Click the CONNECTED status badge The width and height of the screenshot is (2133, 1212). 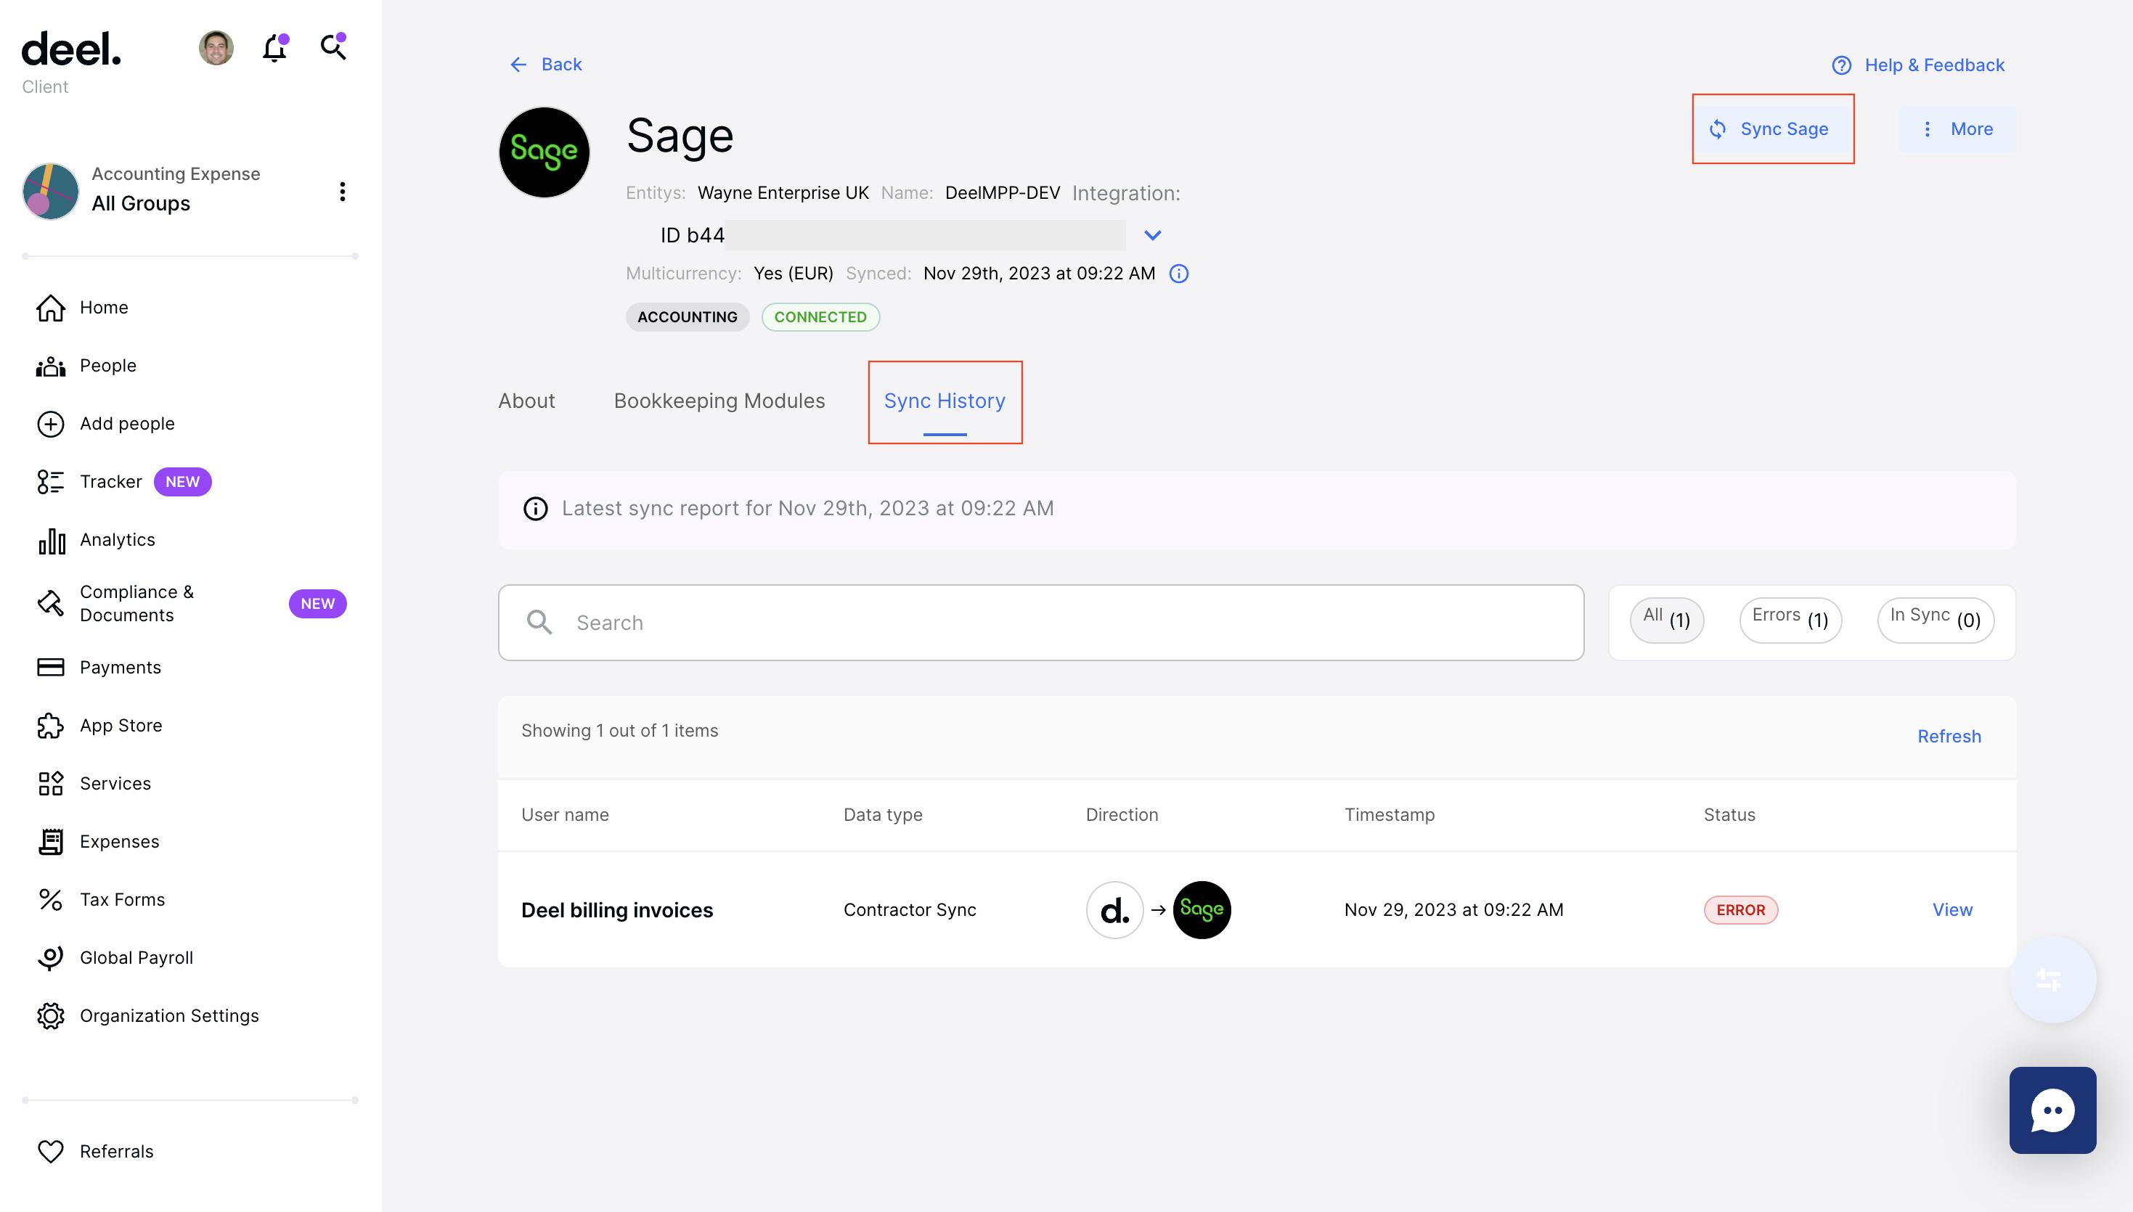pos(821,317)
